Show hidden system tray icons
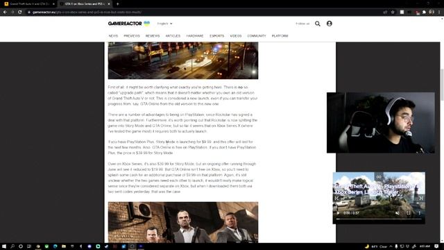This screenshot has width=444, height=250. pyautogui.click(x=391, y=247)
